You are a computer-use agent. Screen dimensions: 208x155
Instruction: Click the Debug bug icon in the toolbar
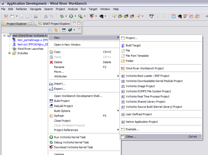[x=62, y=16]
